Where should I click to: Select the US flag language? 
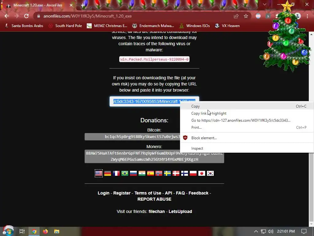pyautogui.click(x=99, y=173)
